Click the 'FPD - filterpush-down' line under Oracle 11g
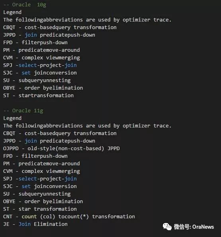This screenshot has height=237, width=221. pyautogui.click(x=35, y=156)
